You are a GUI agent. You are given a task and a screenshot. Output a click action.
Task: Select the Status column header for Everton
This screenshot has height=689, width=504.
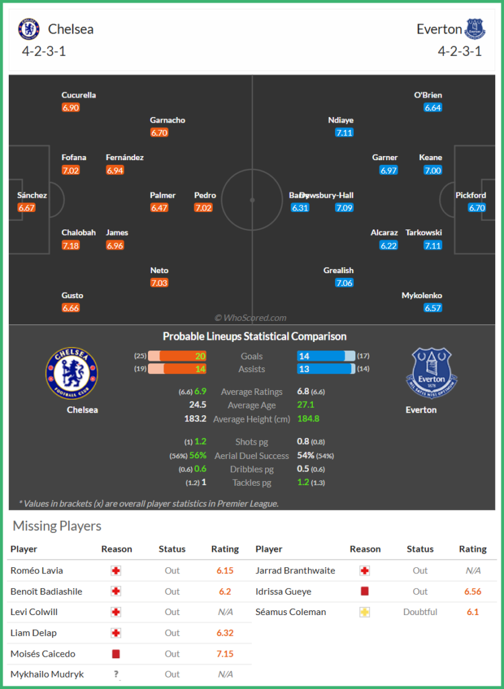[420, 549]
